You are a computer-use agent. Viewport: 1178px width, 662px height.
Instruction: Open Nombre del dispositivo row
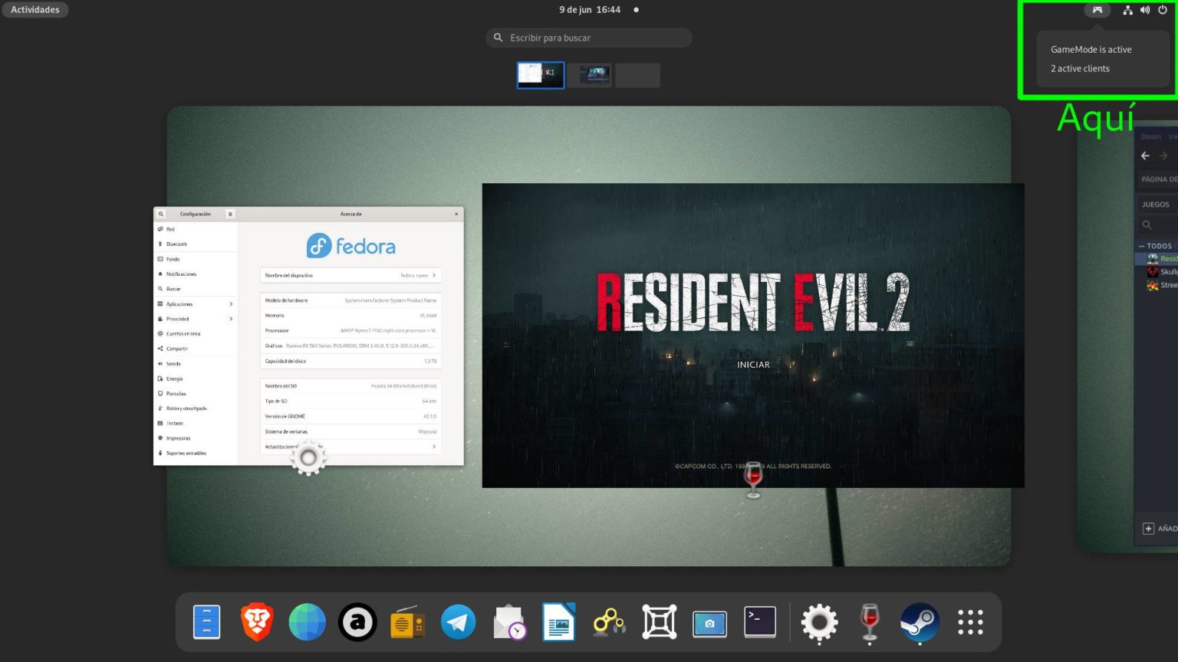350,275
